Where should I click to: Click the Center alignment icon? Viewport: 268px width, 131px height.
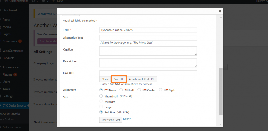click(x=144, y=90)
